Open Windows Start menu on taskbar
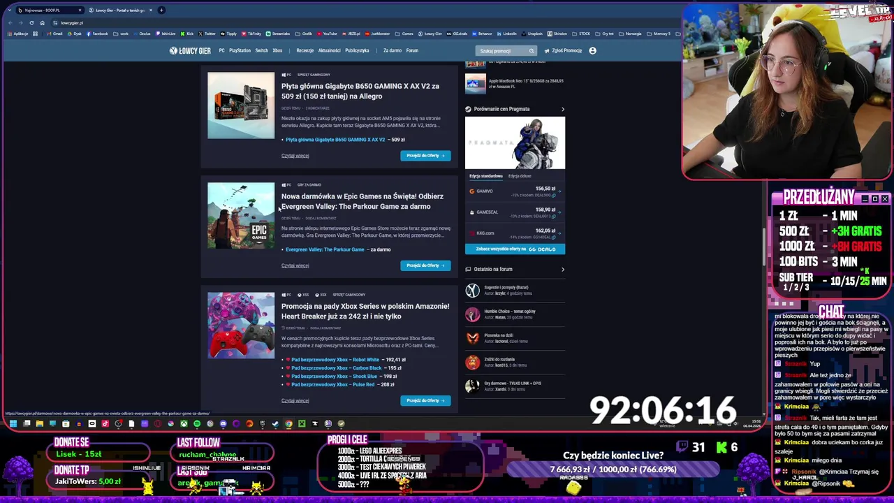Screen dimensions: 894x503 click(13, 423)
